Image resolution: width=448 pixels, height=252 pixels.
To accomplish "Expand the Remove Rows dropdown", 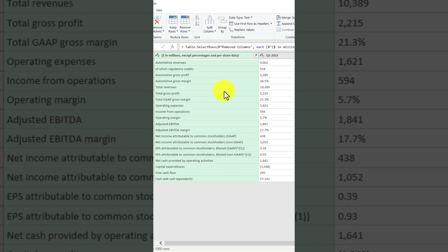I will pos(189,31).
